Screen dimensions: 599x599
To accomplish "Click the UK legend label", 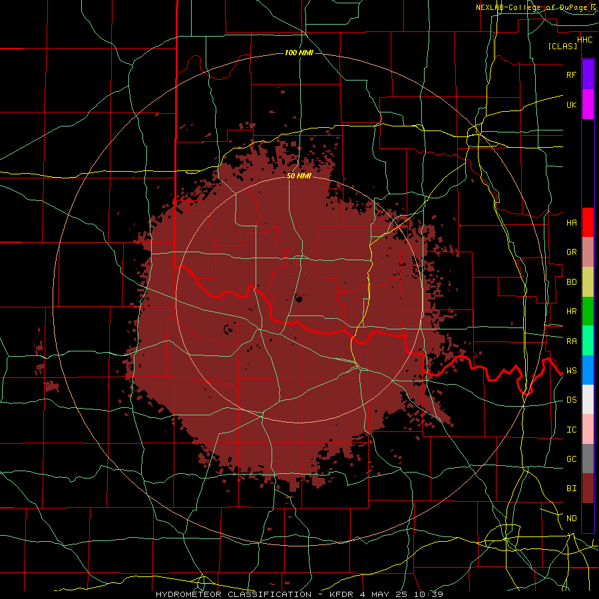I will point(571,104).
